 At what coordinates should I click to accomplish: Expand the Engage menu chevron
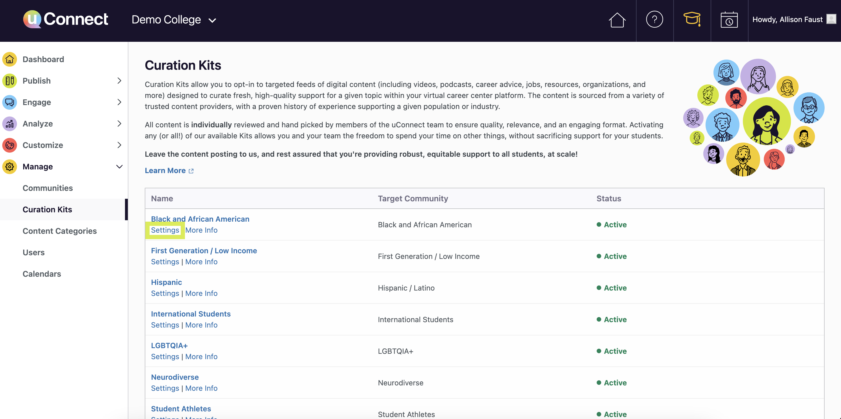point(119,102)
